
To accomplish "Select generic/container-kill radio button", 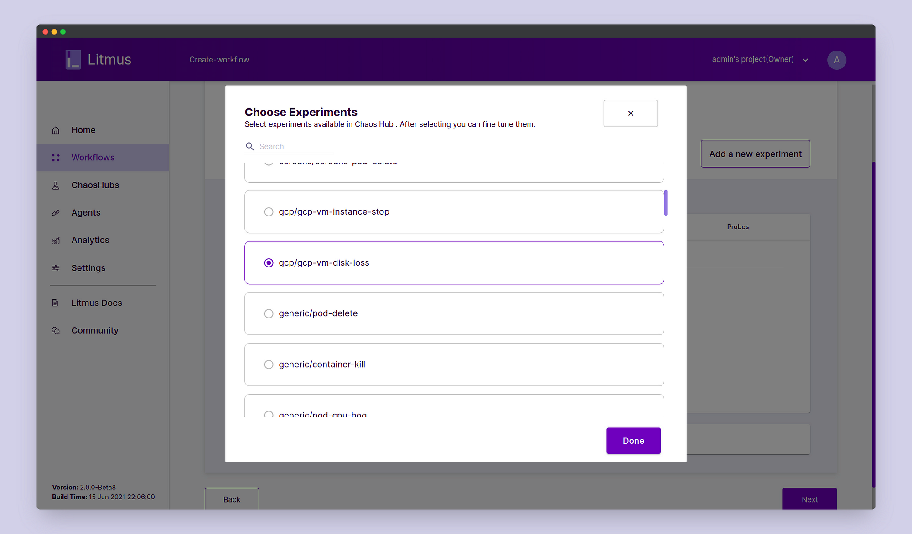I will click(269, 365).
